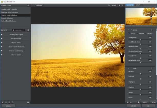
Task: Click the import preset icon
Action: 9,102
